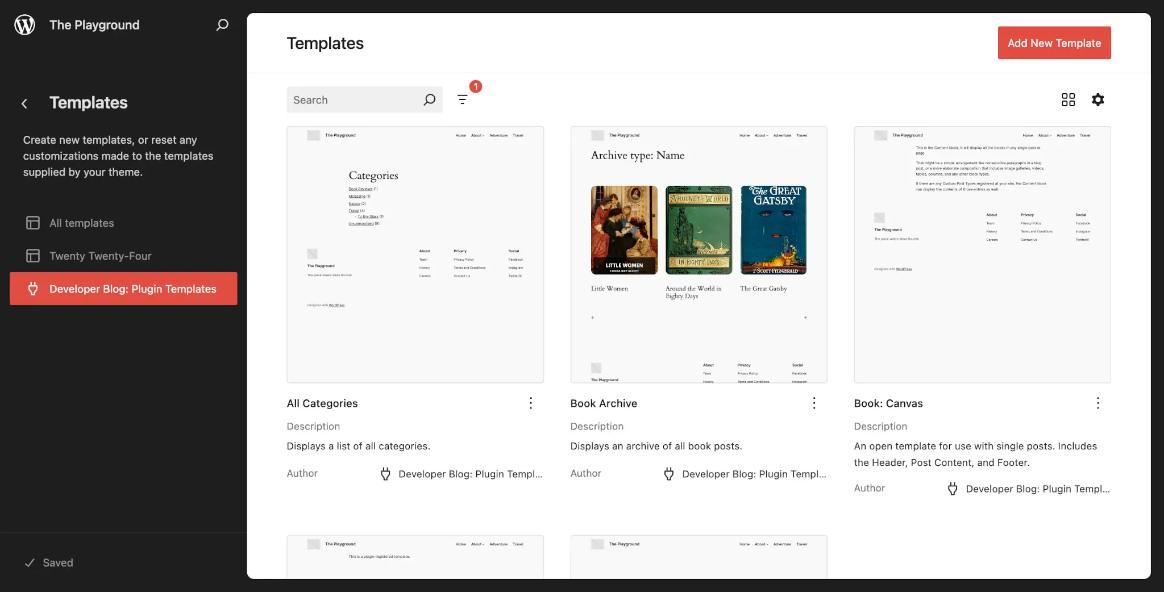
Task: Open actions menu for Book Archive
Action: (814, 403)
